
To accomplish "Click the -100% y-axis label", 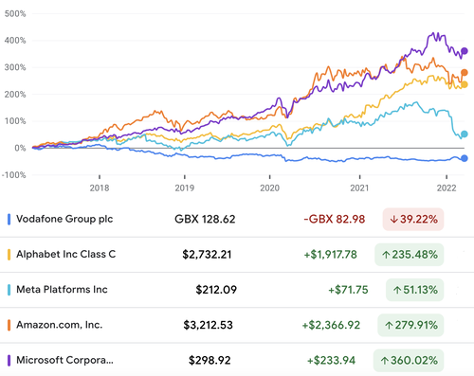I will coord(14,175).
